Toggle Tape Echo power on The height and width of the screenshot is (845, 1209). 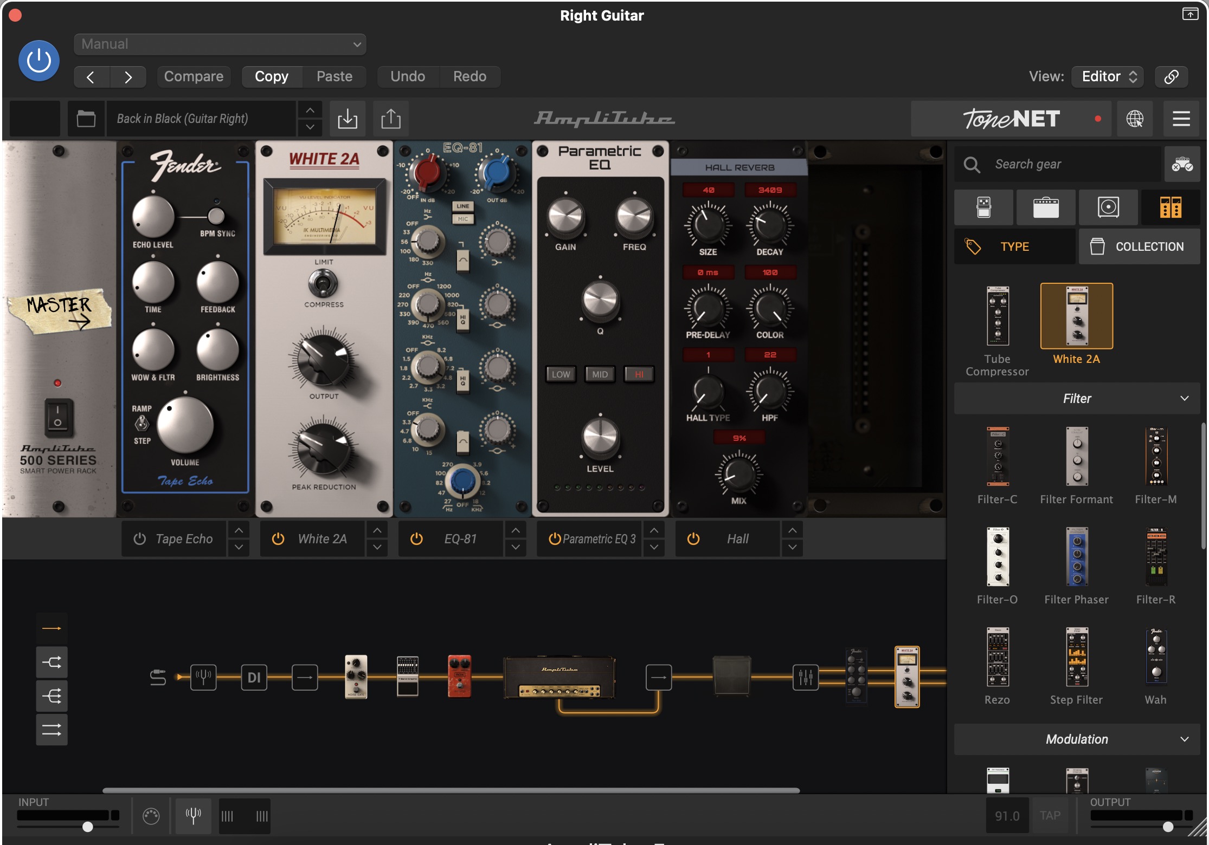click(x=140, y=539)
